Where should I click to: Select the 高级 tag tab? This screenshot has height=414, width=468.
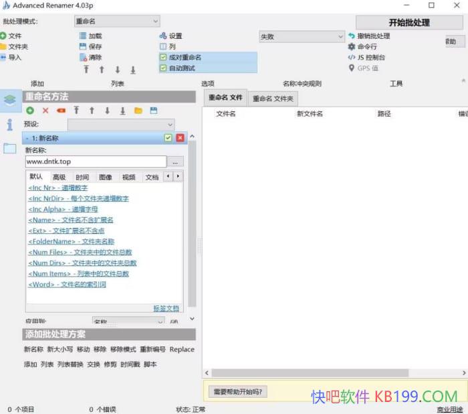pos(59,177)
